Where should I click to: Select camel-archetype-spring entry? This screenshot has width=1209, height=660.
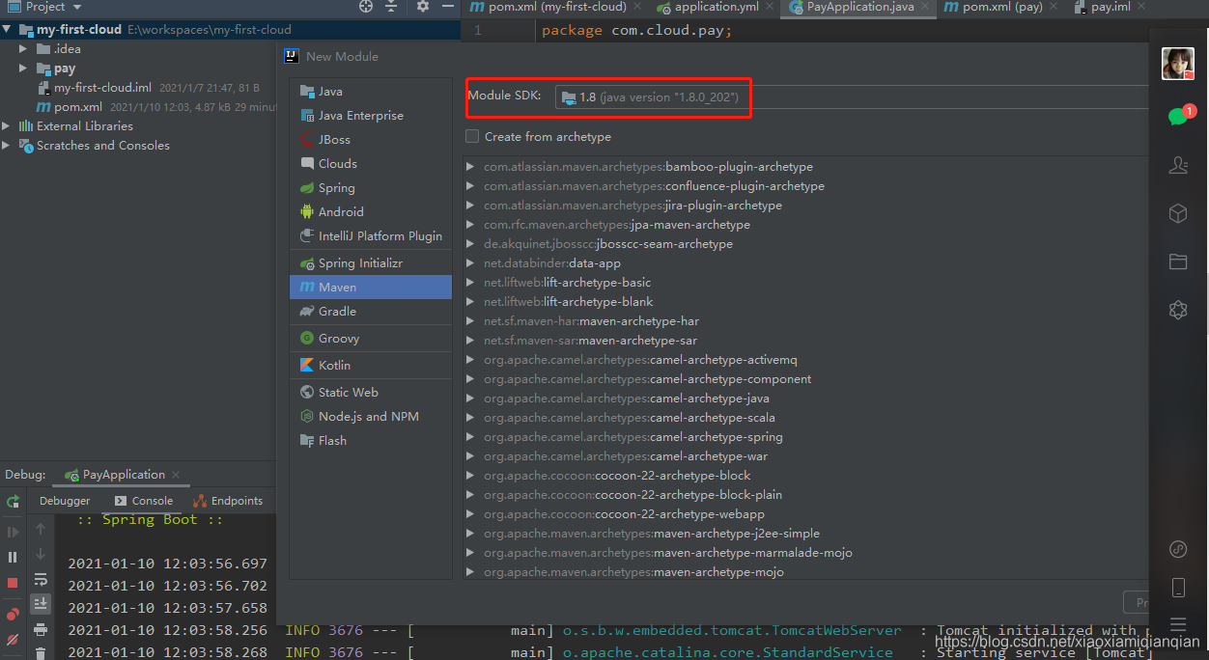click(x=633, y=437)
